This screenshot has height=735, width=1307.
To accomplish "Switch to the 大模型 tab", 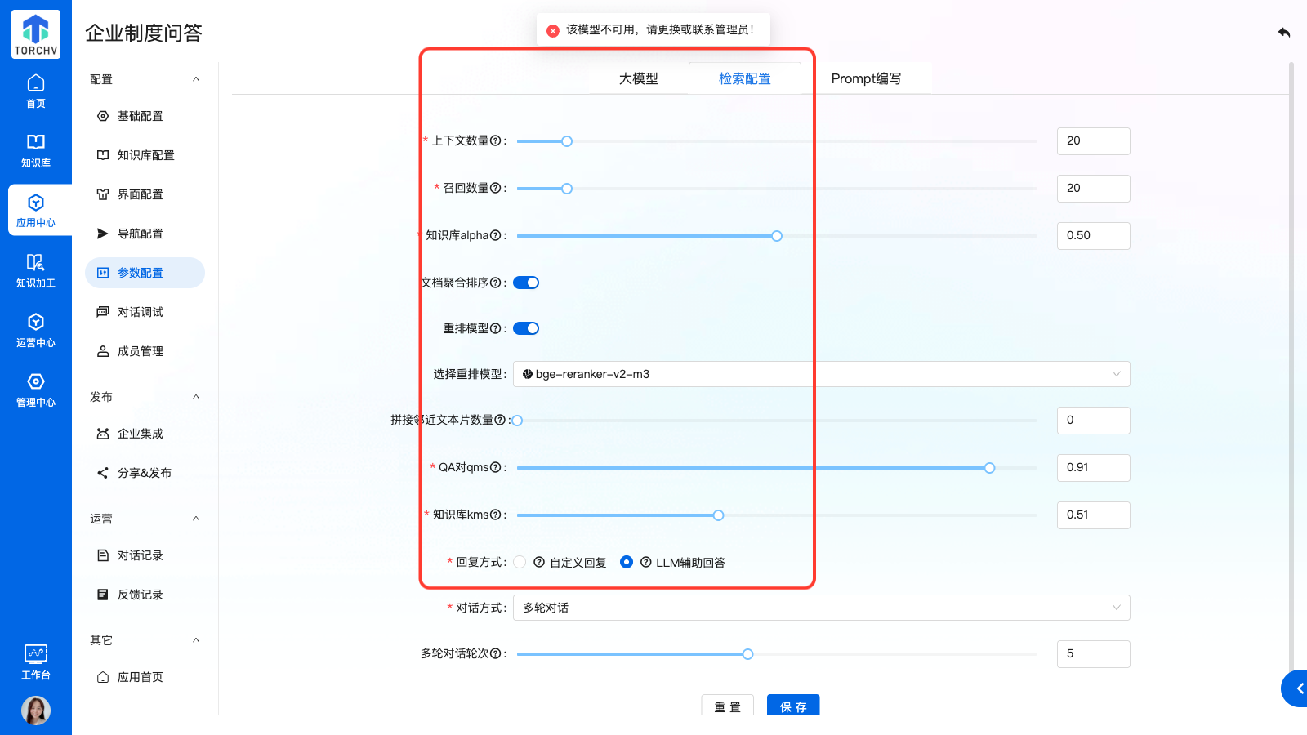I will coord(638,78).
